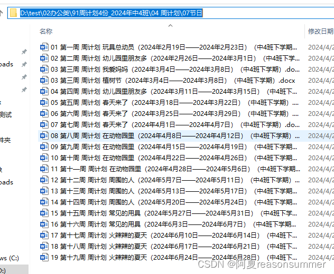The height and width of the screenshot is (274, 334).
Task: Click the Word icon of file 16 第十六周
Action: (44, 224)
